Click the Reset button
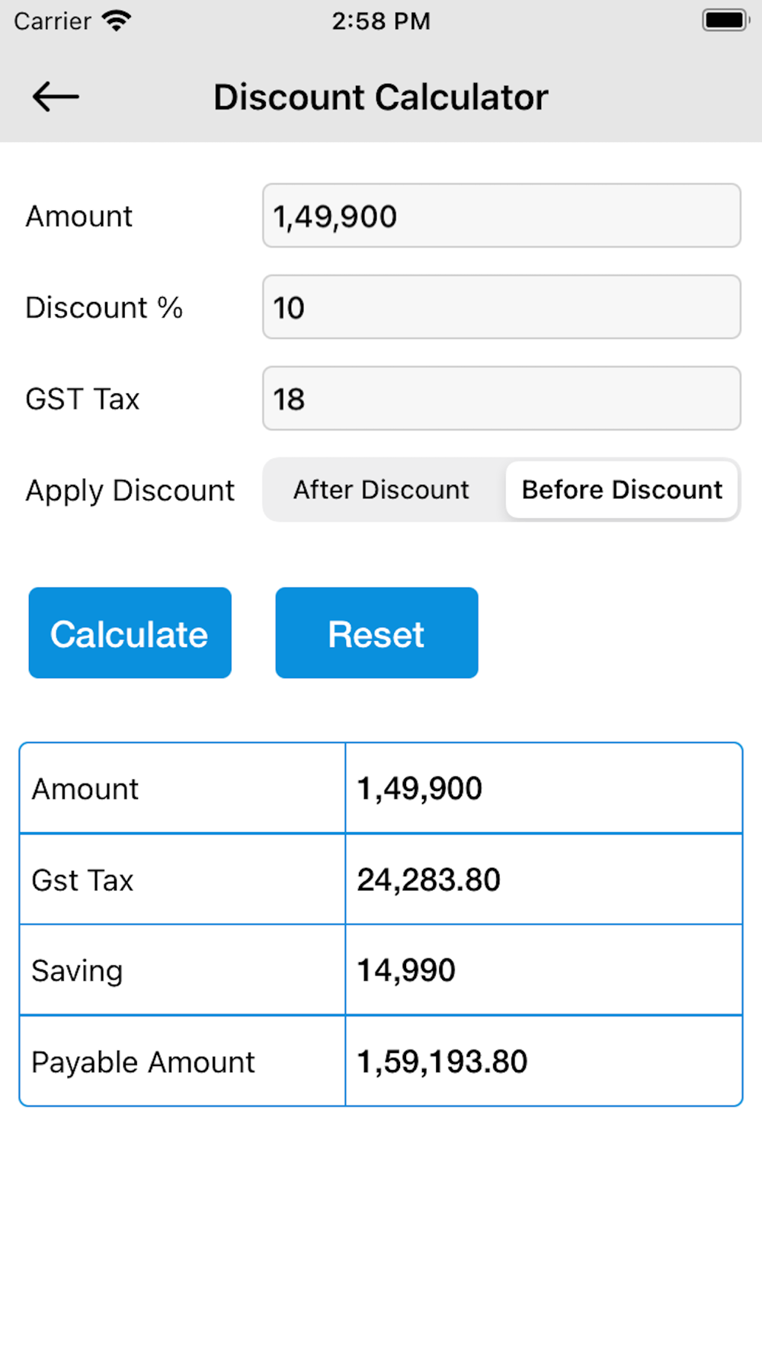This screenshot has height=1355, width=762. pyautogui.click(x=376, y=633)
